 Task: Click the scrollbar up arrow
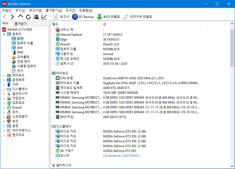click(x=232, y=23)
